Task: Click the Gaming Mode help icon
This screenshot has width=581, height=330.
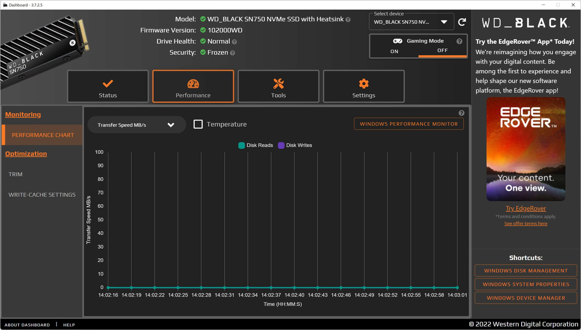Action: (459, 41)
